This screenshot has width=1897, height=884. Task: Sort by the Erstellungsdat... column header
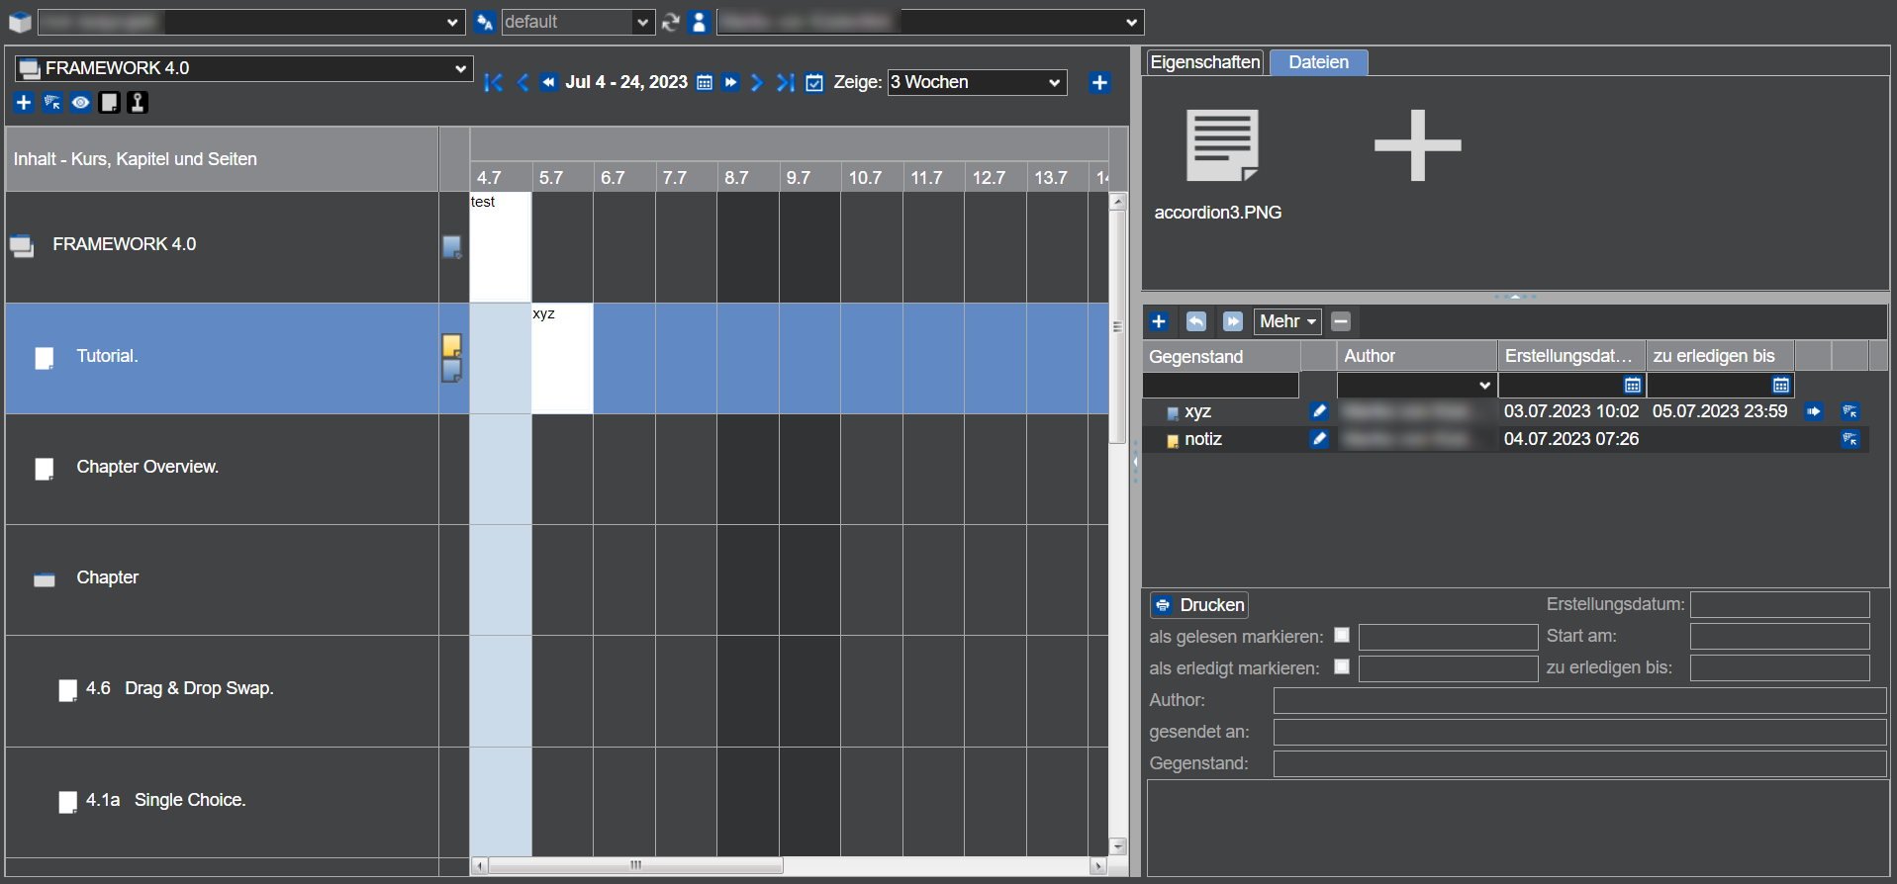pyautogui.click(x=1571, y=356)
